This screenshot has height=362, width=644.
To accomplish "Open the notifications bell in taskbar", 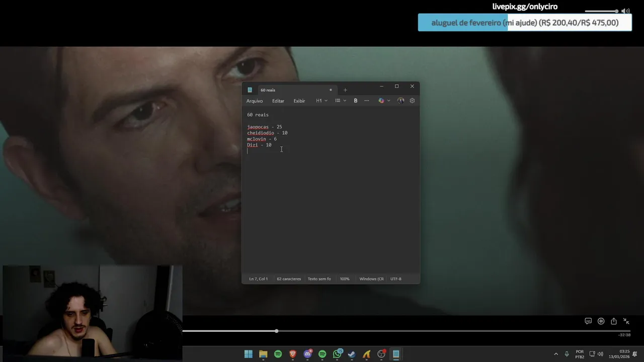I will [x=635, y=354].
